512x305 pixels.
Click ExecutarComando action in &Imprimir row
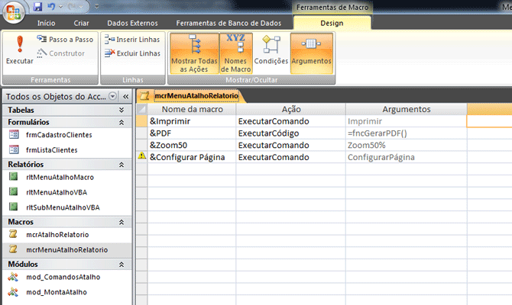(291, 121)
